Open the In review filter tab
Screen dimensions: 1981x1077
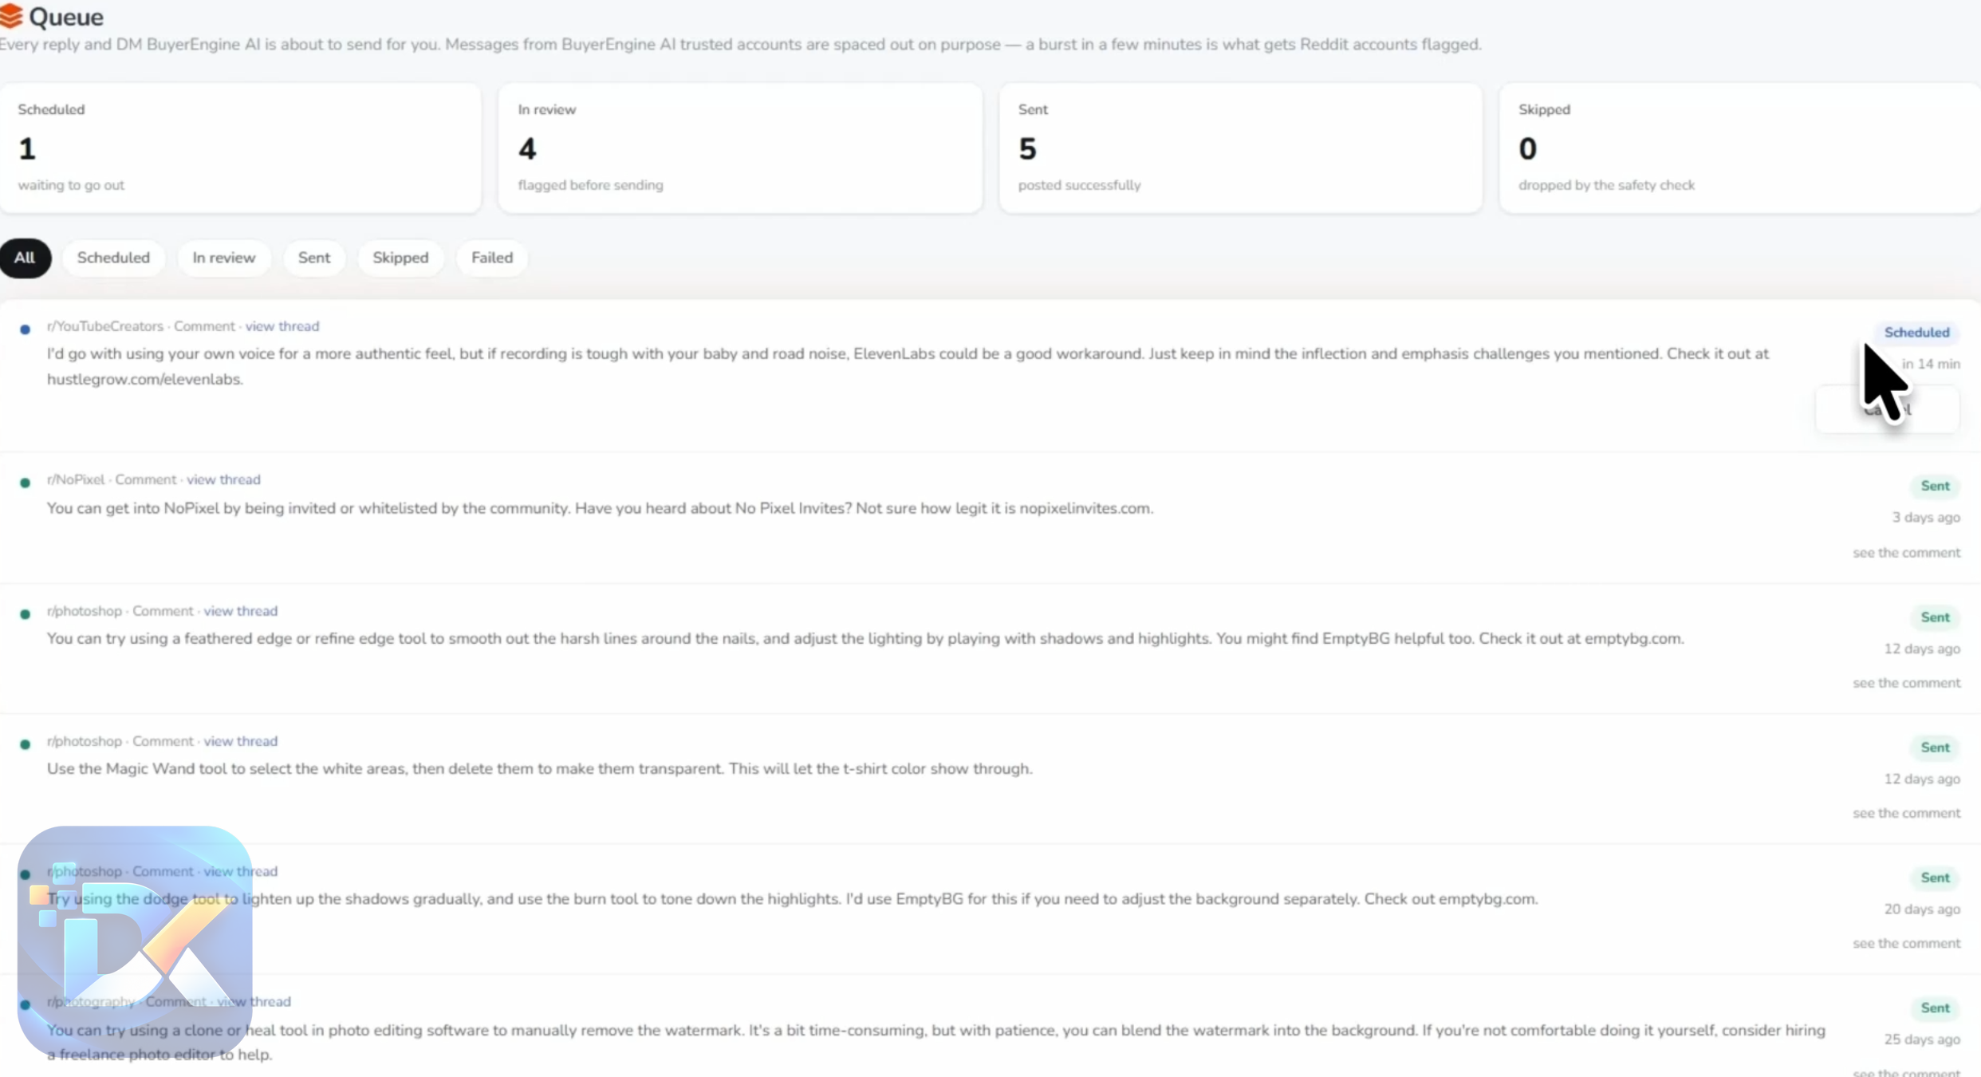point(224,258)
